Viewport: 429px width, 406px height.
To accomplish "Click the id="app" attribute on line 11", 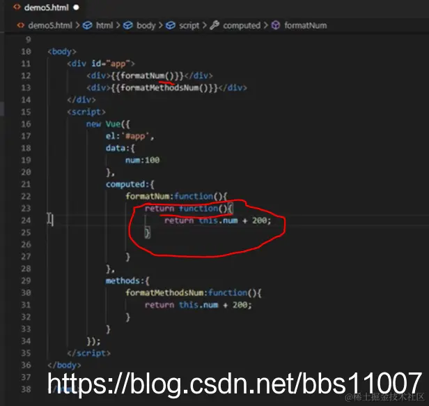I will point(110,63).
